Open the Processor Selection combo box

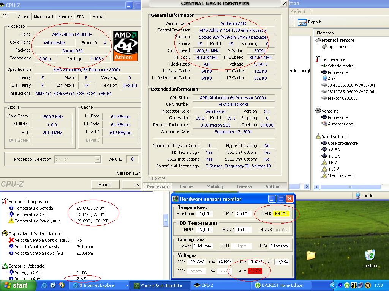click(77, 160)
